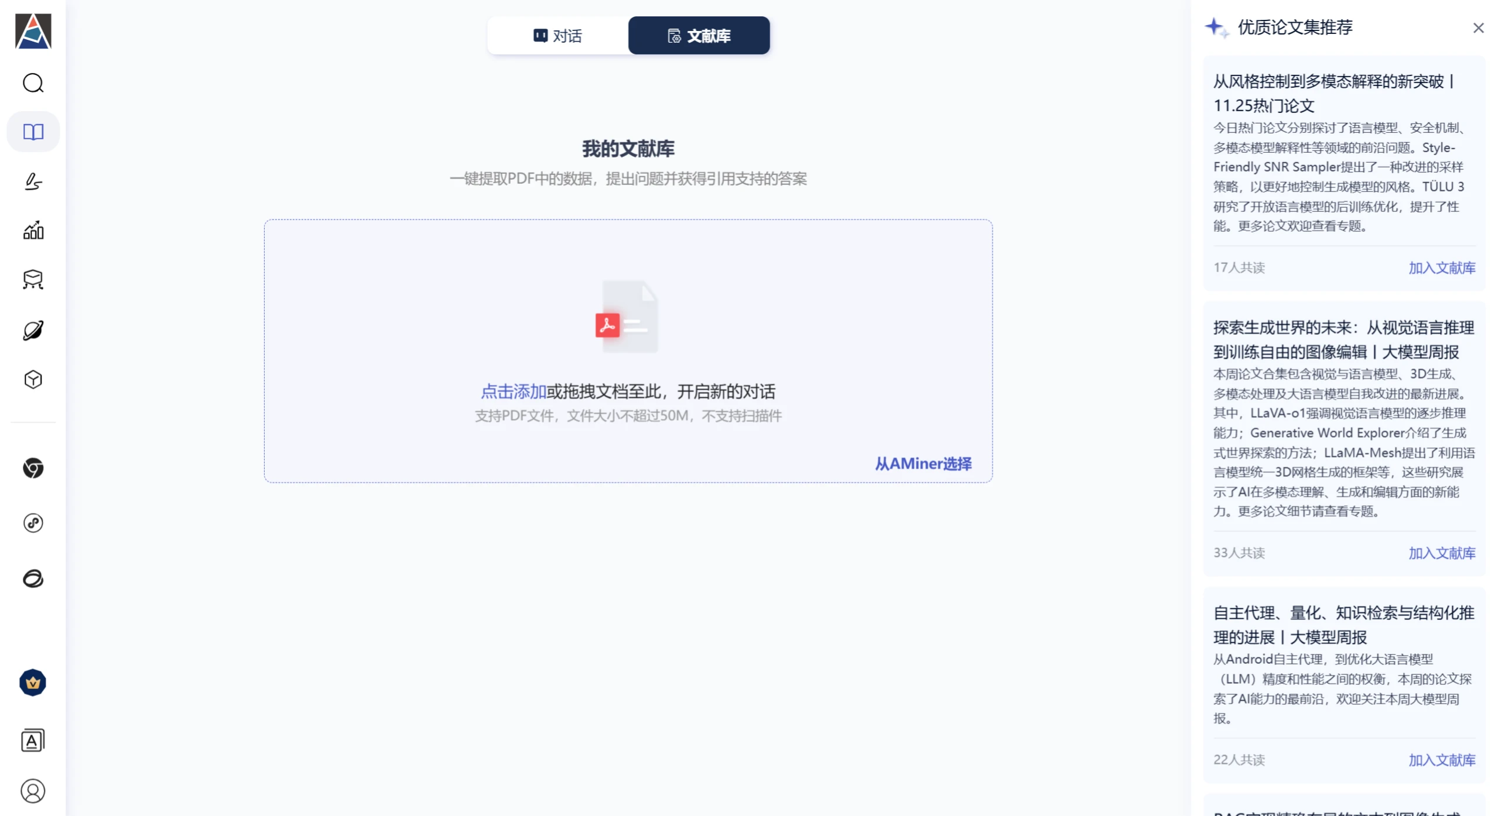Click the Chrome extension icon in sidebar
Viewport: 1498px width, 816px height.
pos(33,468)
